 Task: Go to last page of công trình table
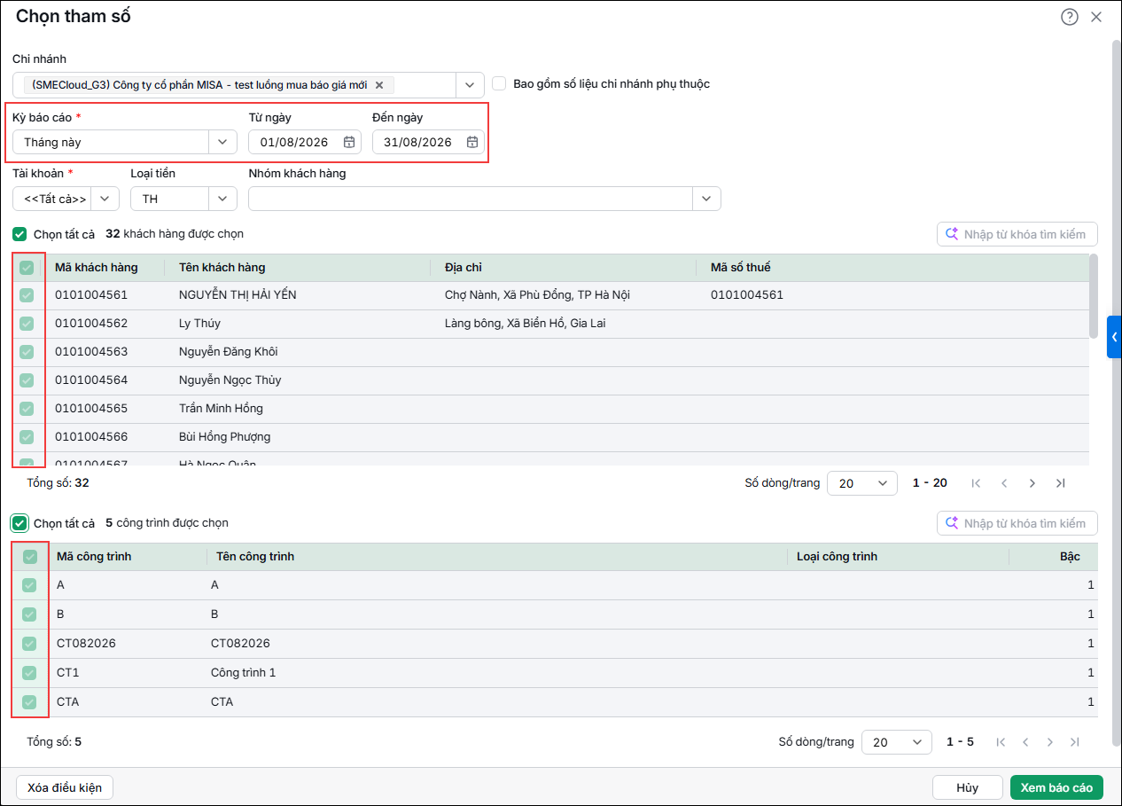[x=1075, y=742]
